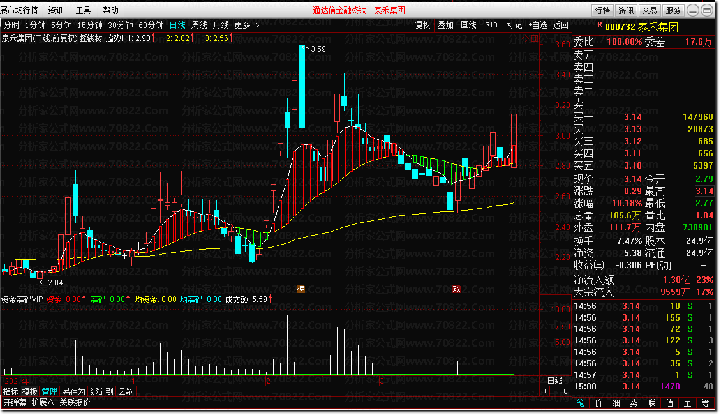Click the 服务 service button
721x415 pixels.
[673, 10]
